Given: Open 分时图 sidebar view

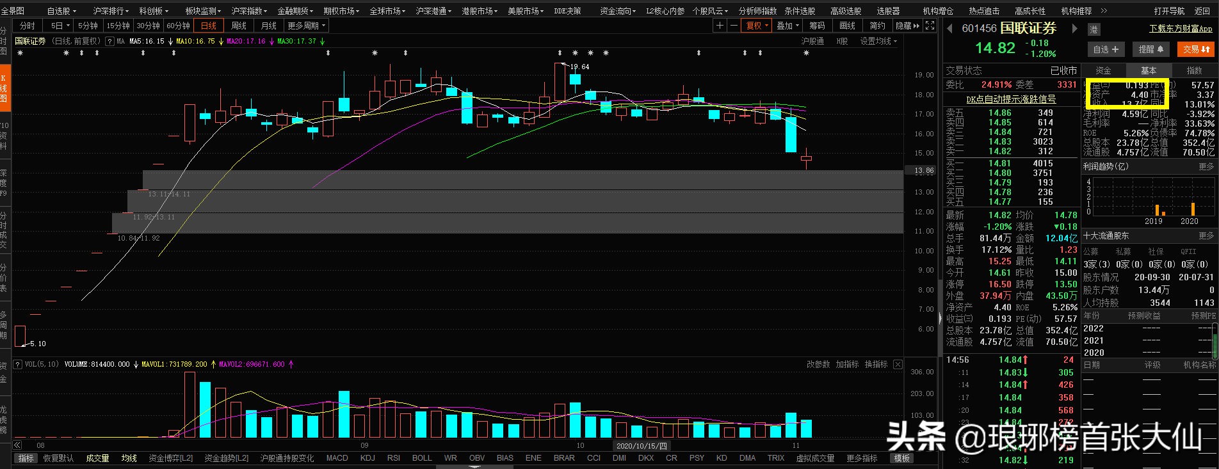Looking at the screenshot, I should click(x=4, y=42).
